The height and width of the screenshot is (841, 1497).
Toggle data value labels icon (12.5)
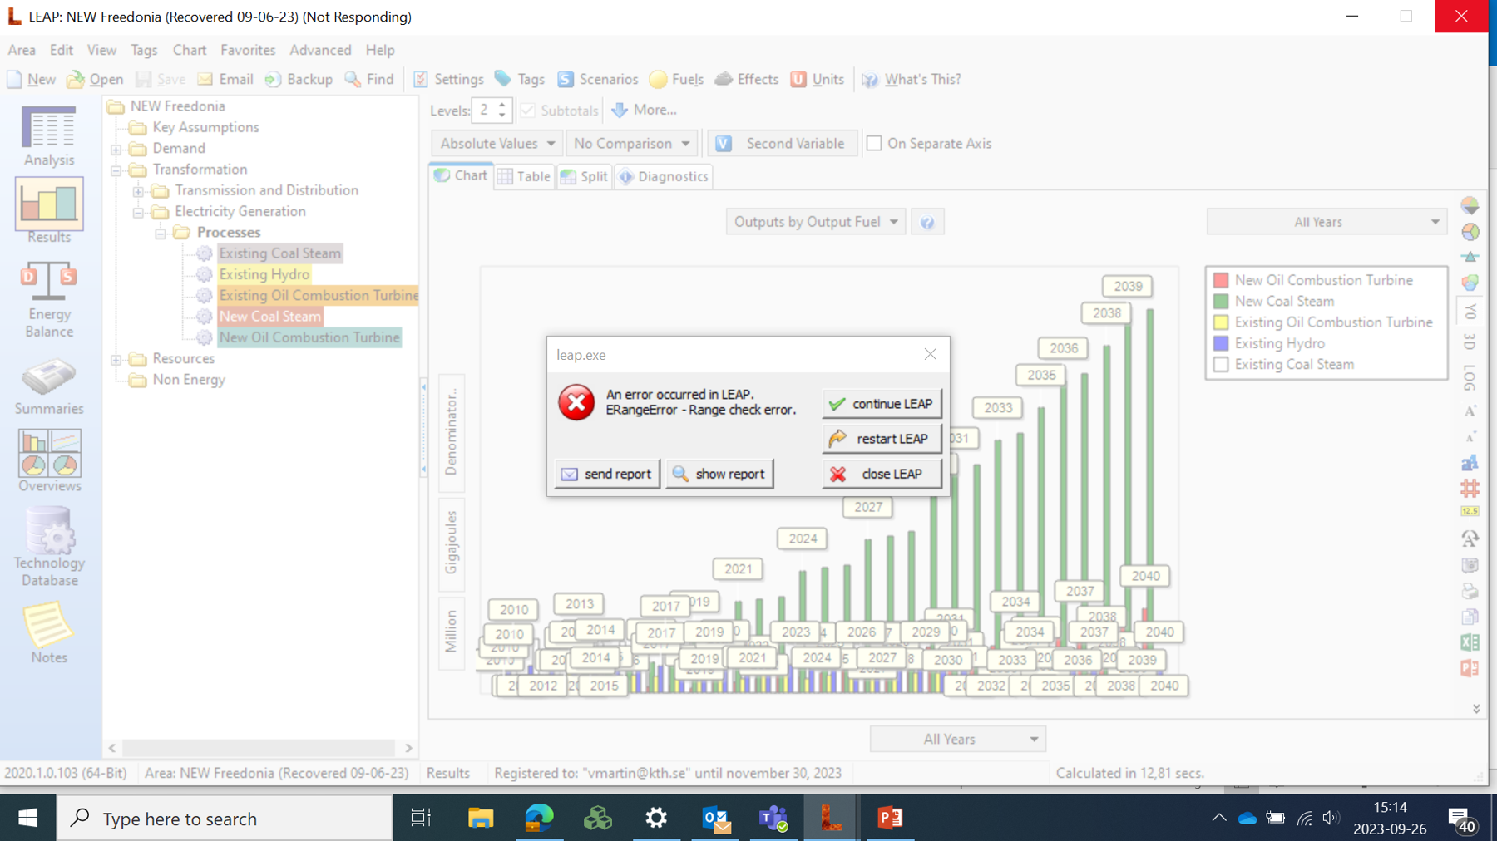(x=1470, y=511)
